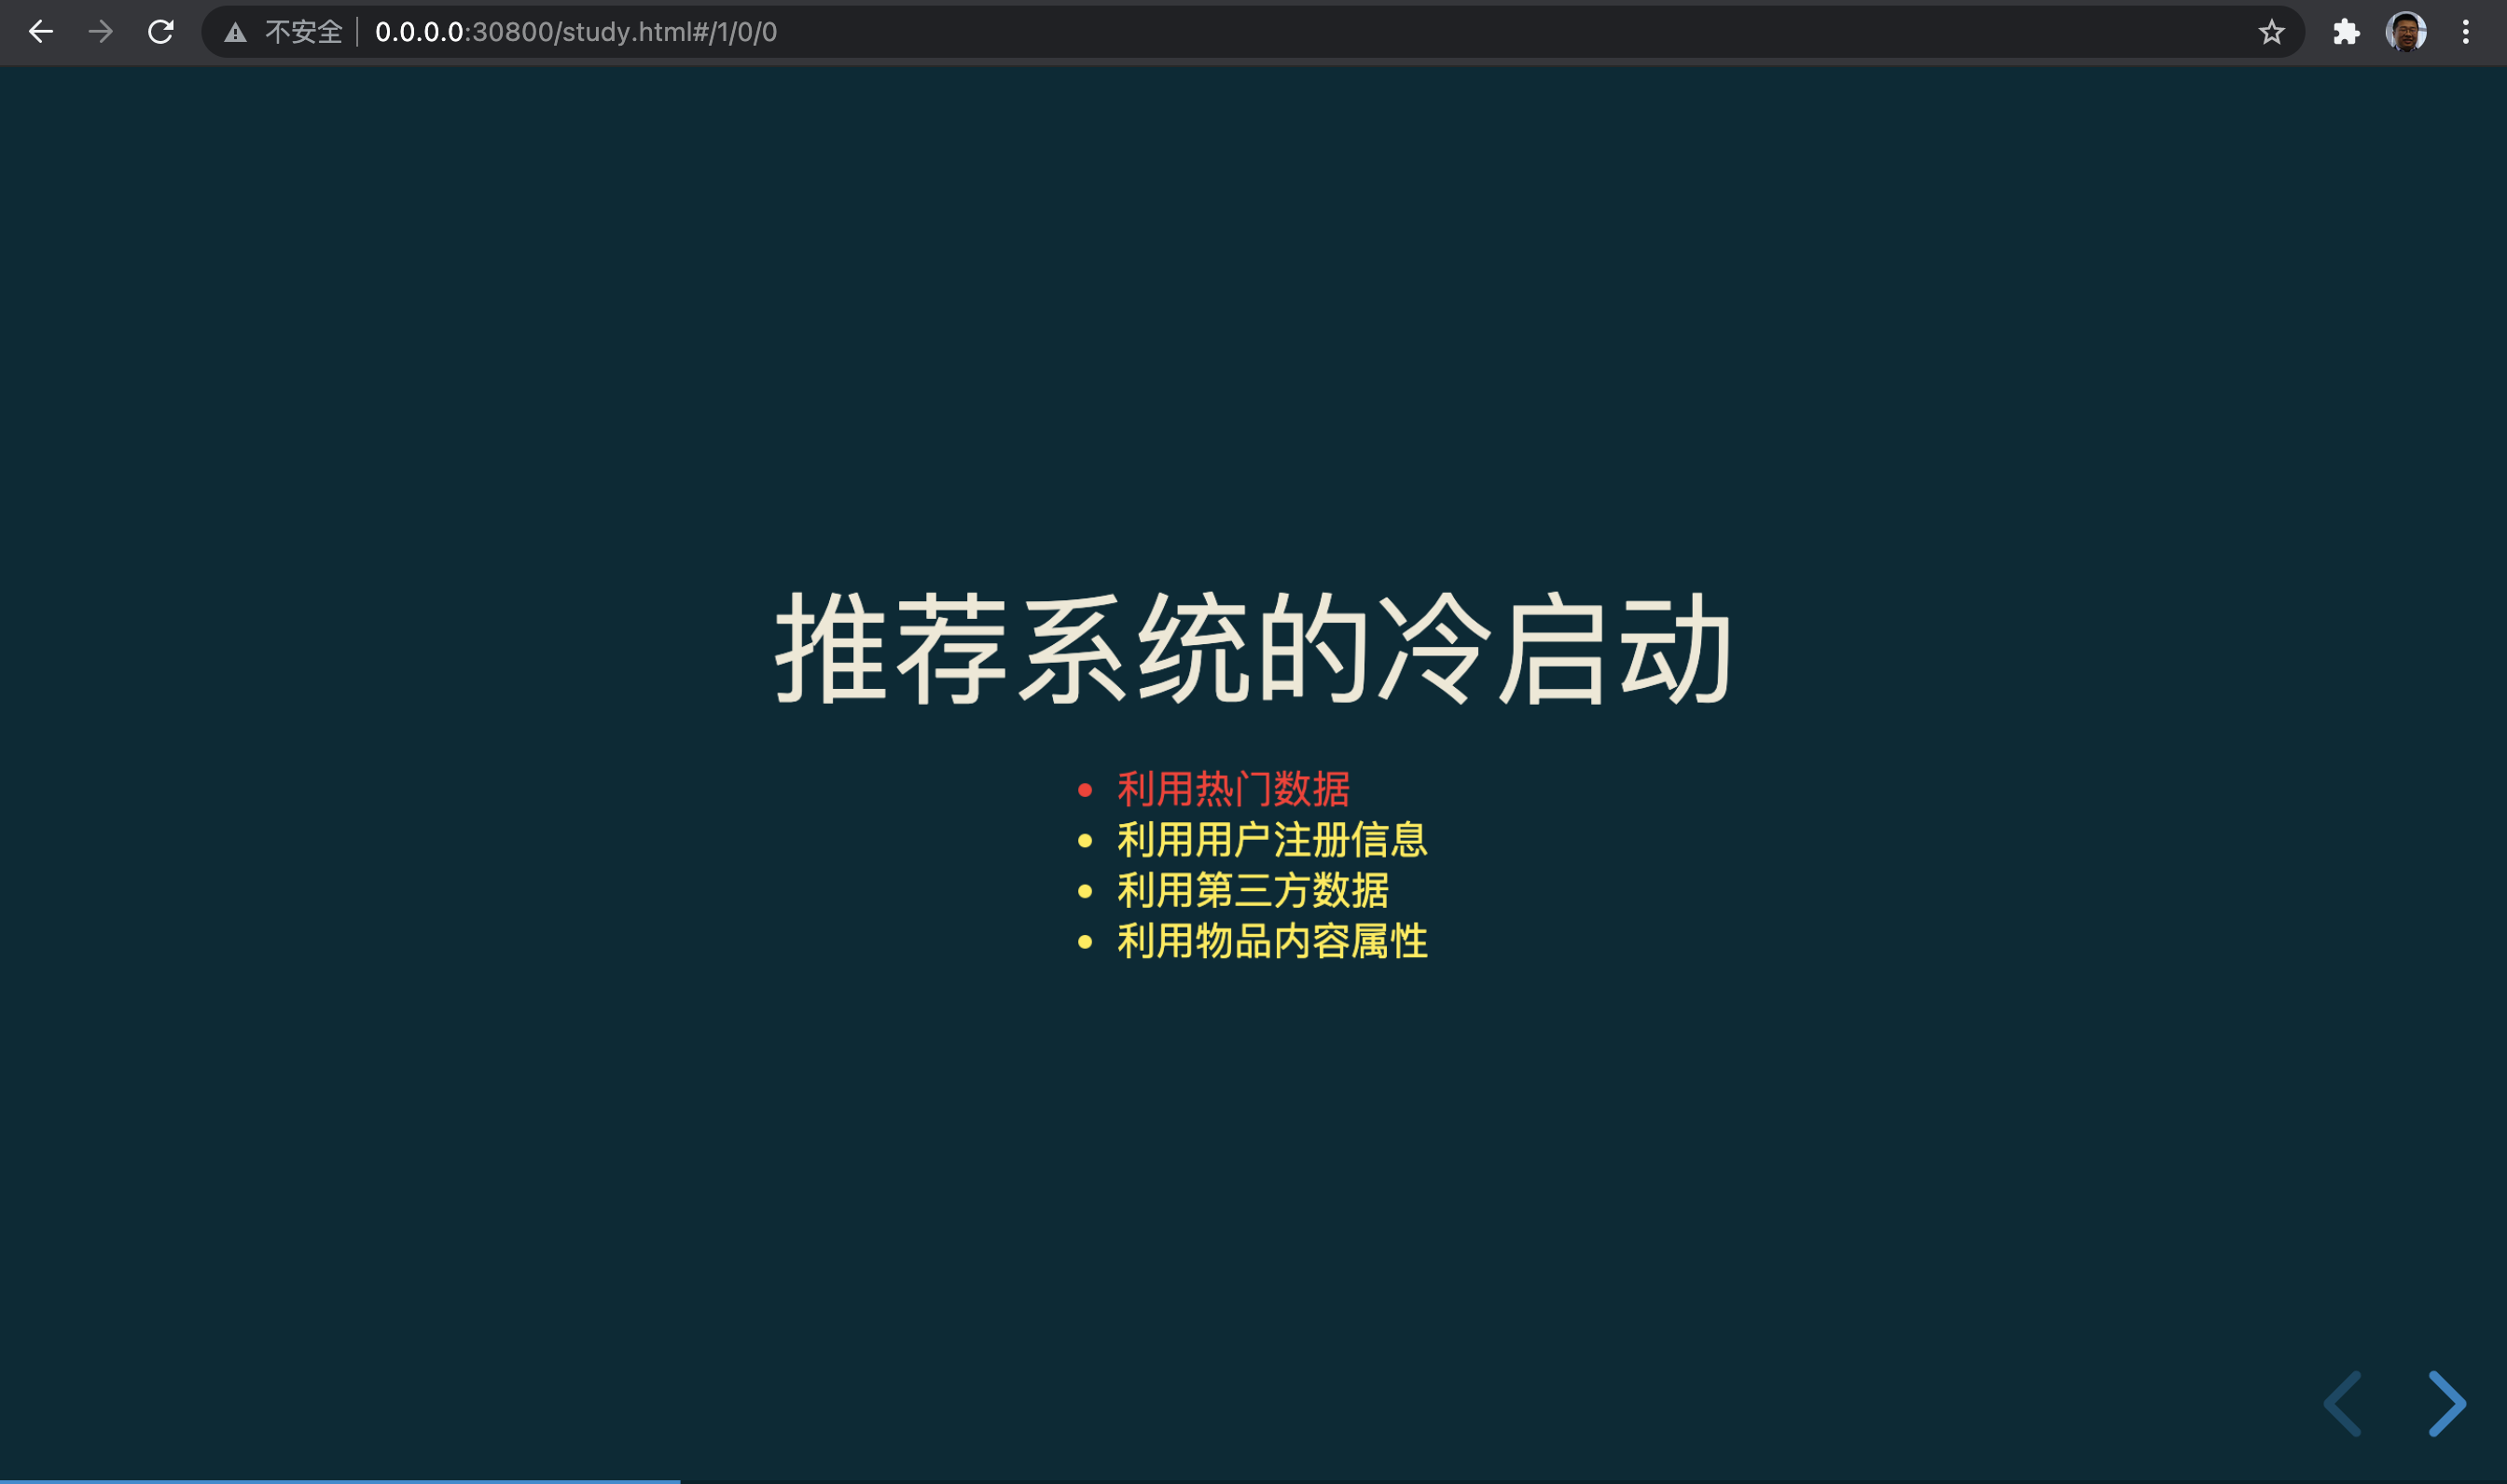The width and height of the screenshot is (2507, 1484).
Task: Open the Extensions puzzle icon
Action: (2345, 32)
